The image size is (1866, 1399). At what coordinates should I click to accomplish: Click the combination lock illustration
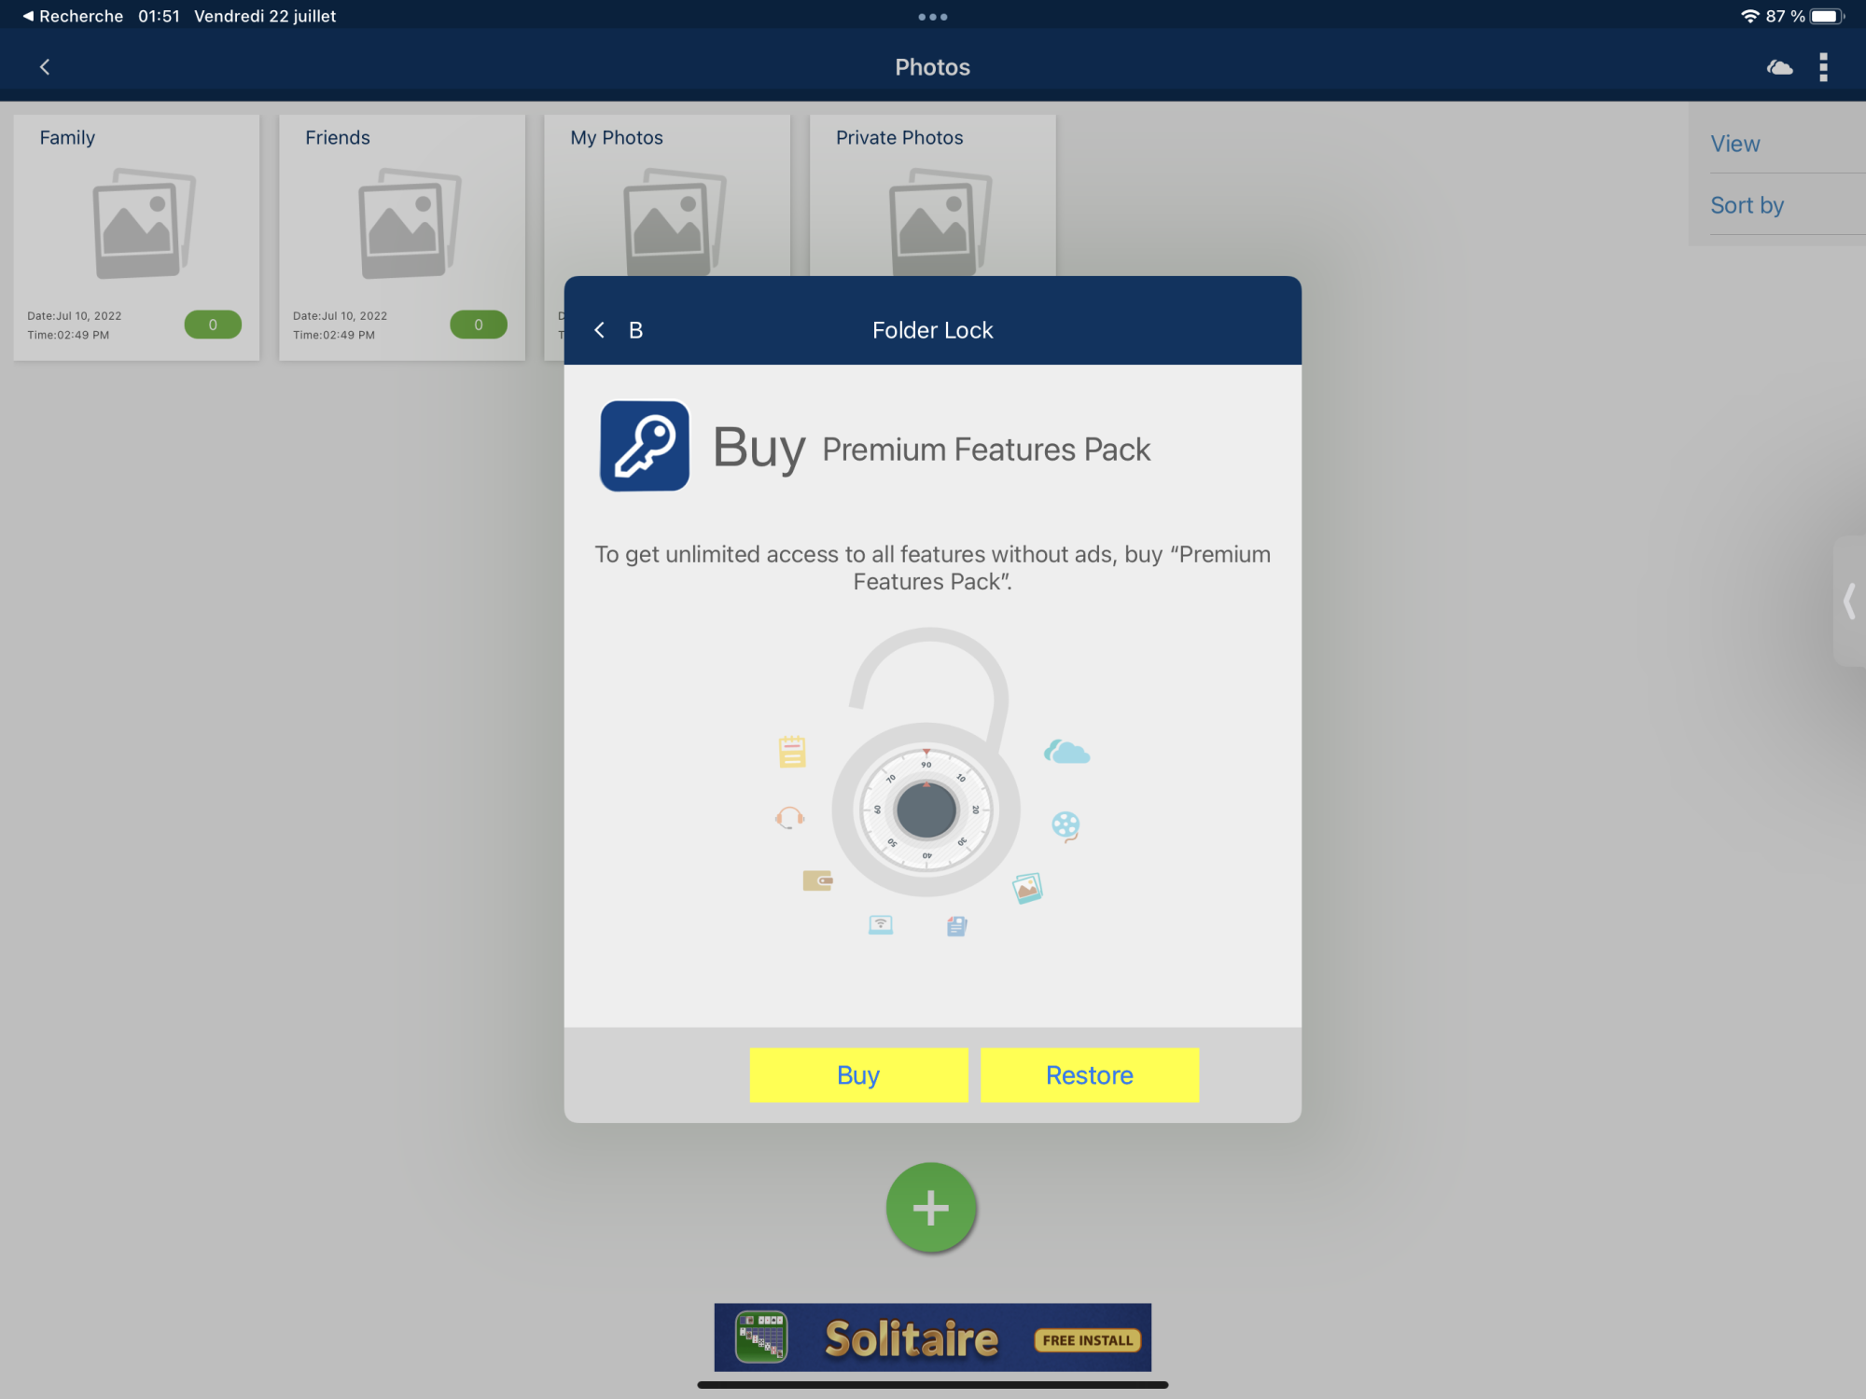point(926,763)
